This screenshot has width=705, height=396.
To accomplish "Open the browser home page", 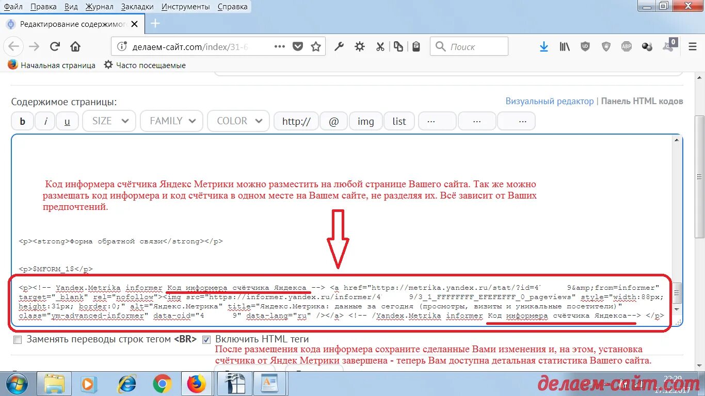I will point(75,47).
